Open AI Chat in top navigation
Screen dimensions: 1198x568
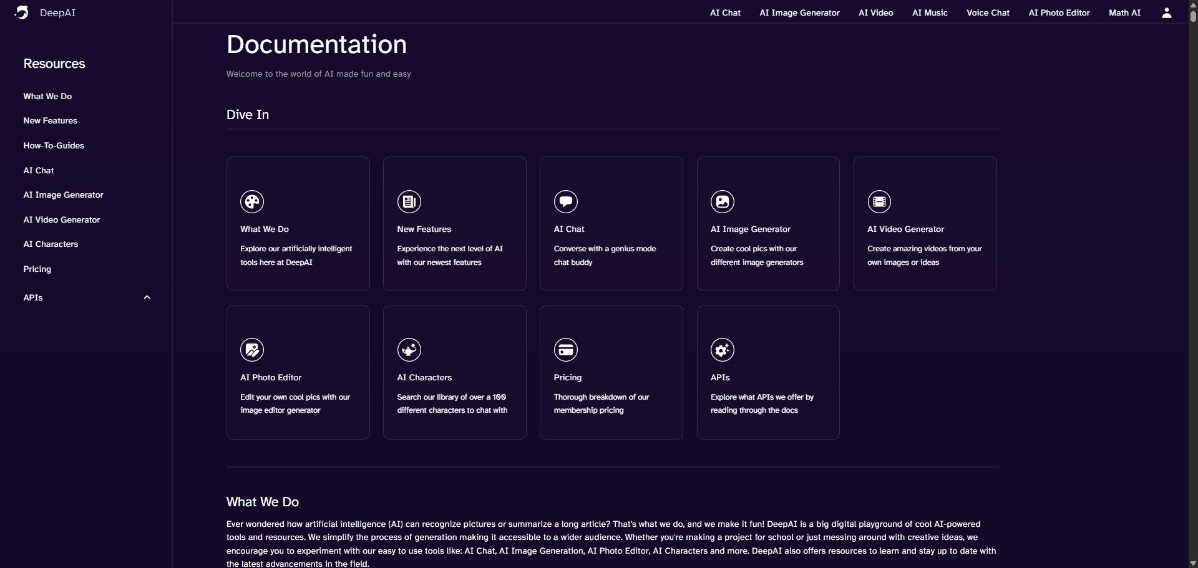pos(725,12)
